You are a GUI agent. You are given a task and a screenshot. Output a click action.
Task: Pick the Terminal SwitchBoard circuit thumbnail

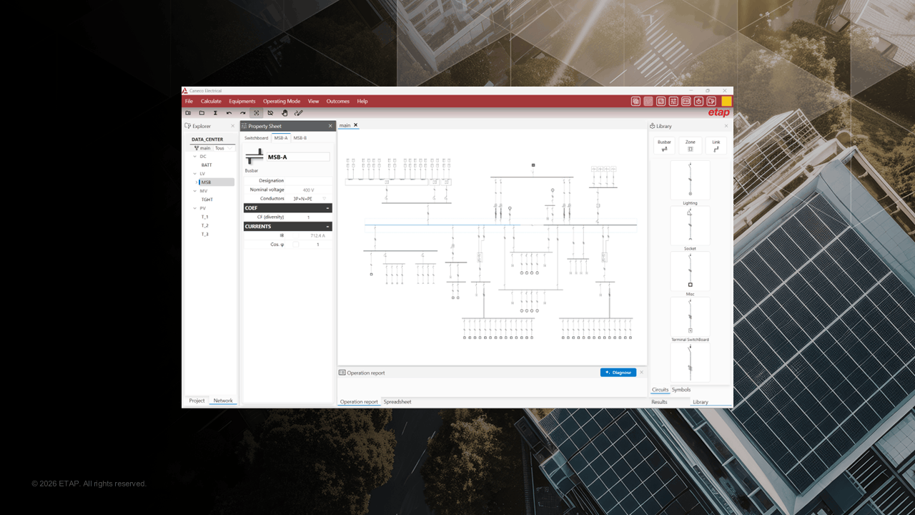pyautogui.click(x=690, y=317)
